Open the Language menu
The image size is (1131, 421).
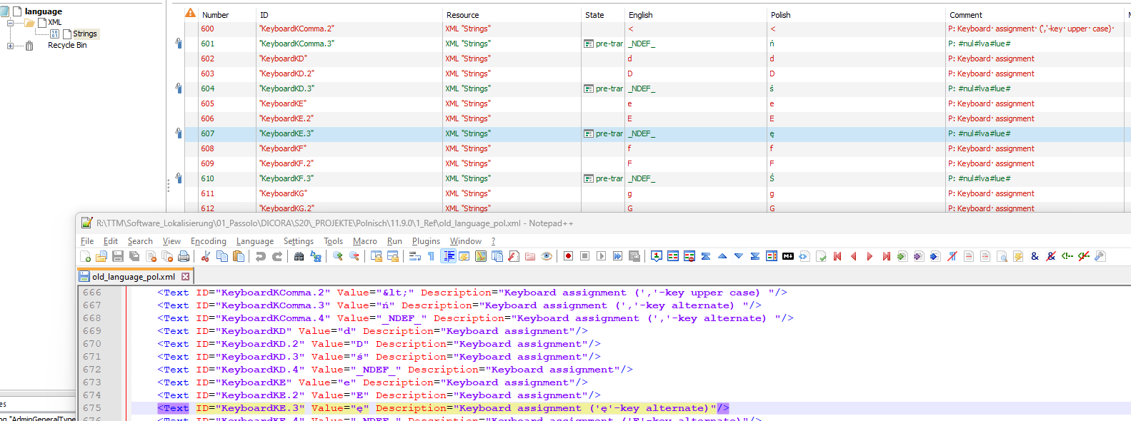point(255,241)
